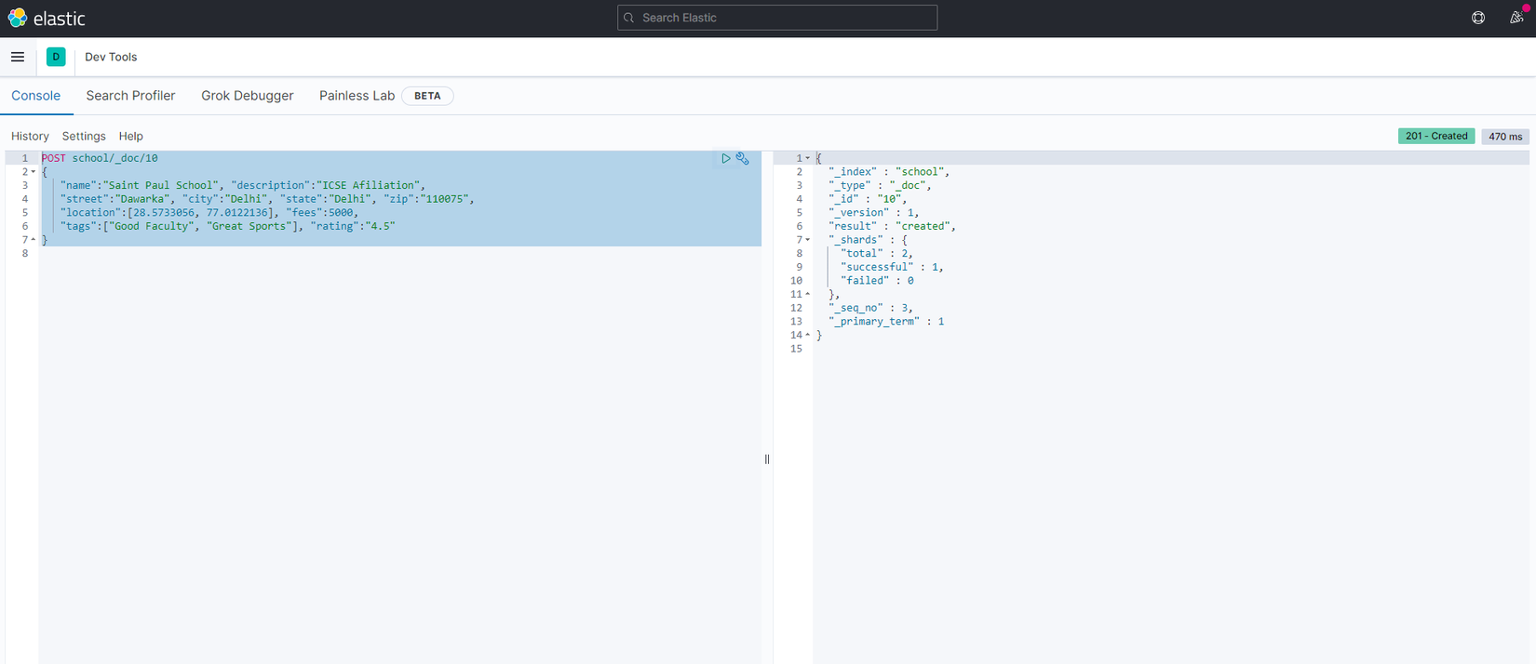
Task: Open the hamburger navigation menu
Action: coord(18,57)
